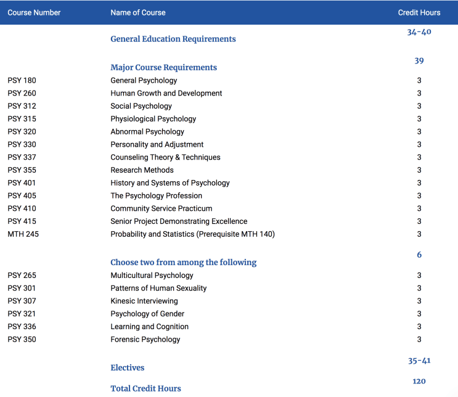
Task: Click the 39 credit hours total
Action: click(x=419, y=61)
